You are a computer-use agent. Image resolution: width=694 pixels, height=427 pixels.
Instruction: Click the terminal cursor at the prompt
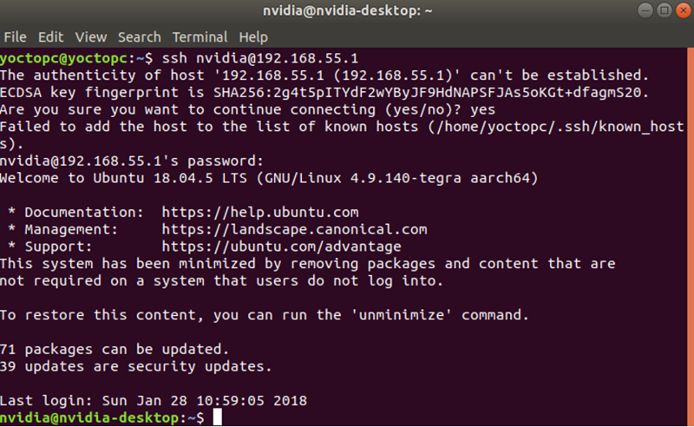218,417
